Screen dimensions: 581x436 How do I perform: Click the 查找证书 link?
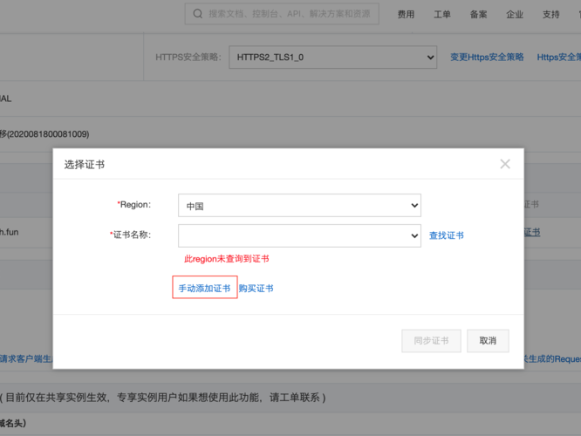pyautogui.click(x=446, y=235)
